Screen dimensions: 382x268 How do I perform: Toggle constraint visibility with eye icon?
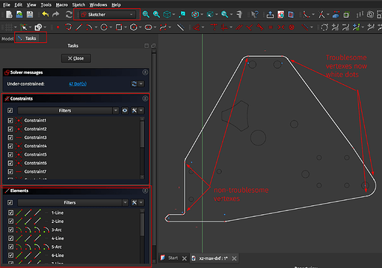tap(125, 111)
